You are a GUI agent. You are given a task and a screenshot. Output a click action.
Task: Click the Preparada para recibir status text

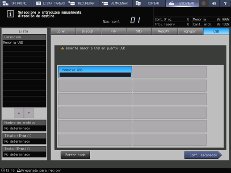(41, 170)
